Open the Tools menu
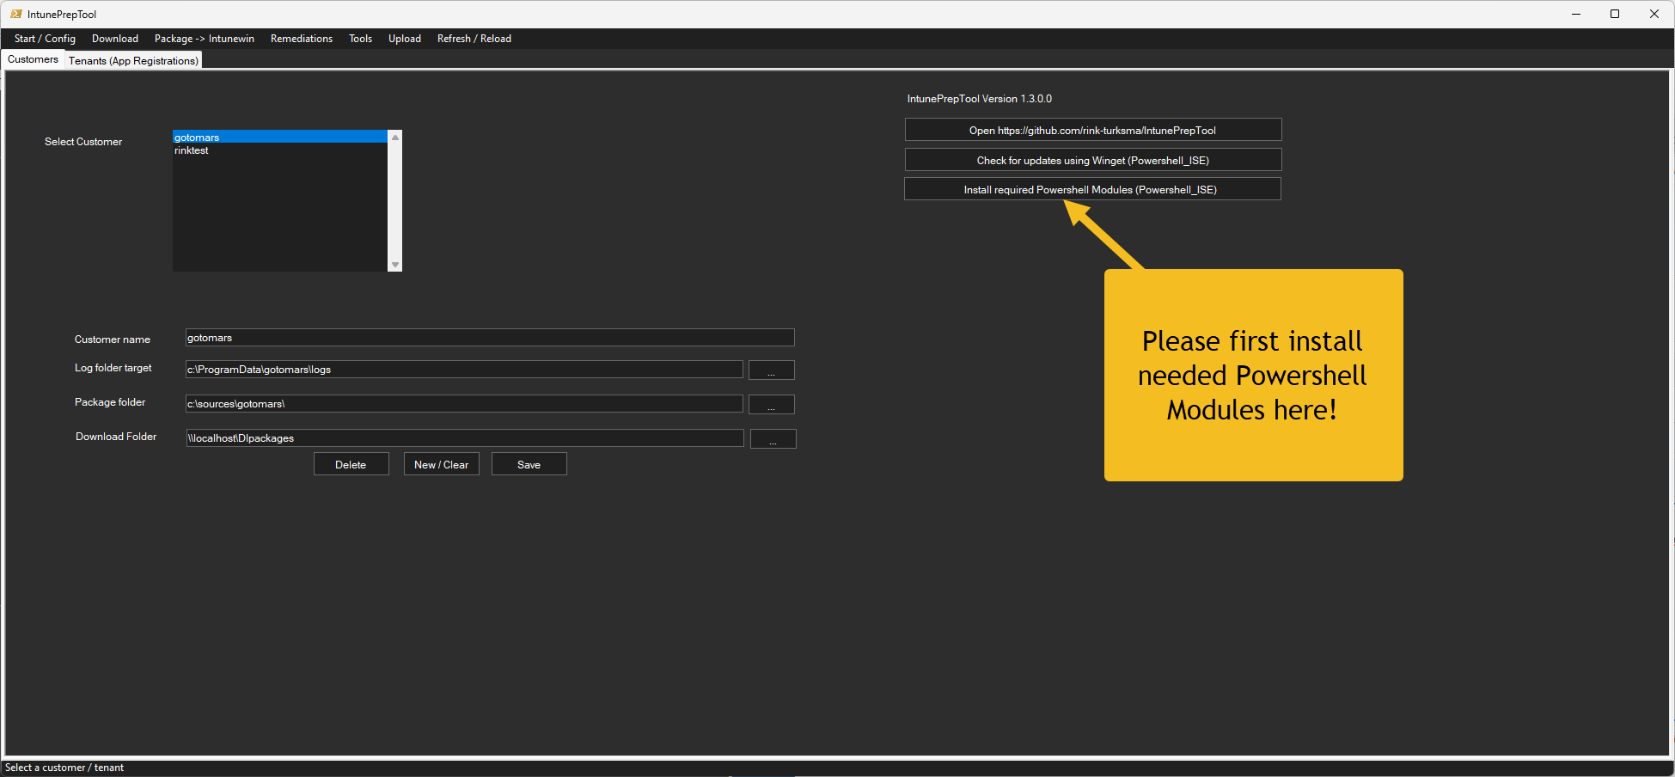Screen dimensions: 1675x777 tap(360, 39)
